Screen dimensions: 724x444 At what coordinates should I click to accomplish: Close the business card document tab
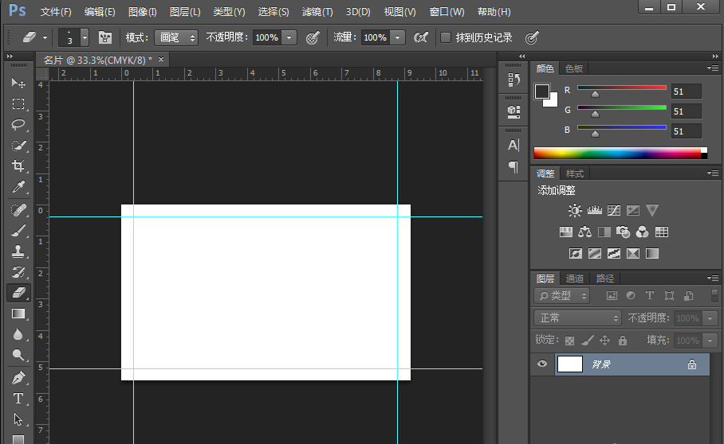(161, 60)
